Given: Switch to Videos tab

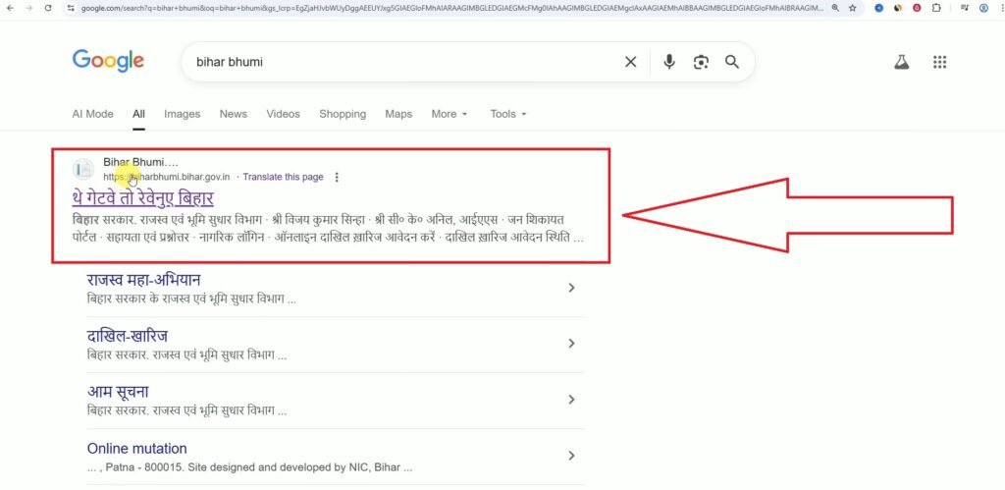Looking at the screenshot, I should coord(284,114).
